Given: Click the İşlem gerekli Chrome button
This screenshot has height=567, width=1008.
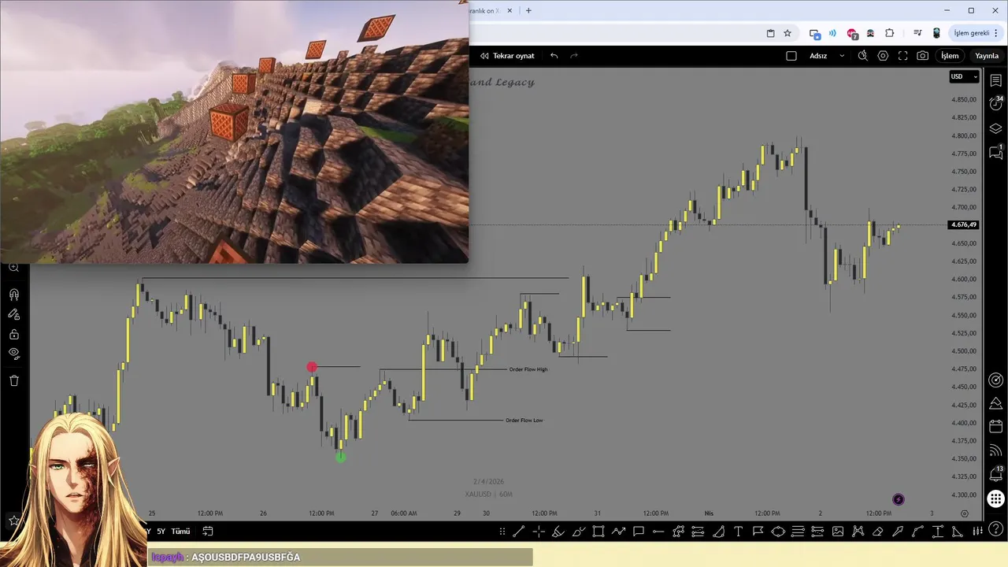Looking at the screenshot, I should pos(976,33).
